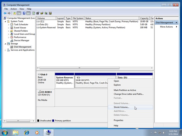Select the Data (D:) volume row icon
The height and width of the screenshot is (136, 182).
[38, 25]
